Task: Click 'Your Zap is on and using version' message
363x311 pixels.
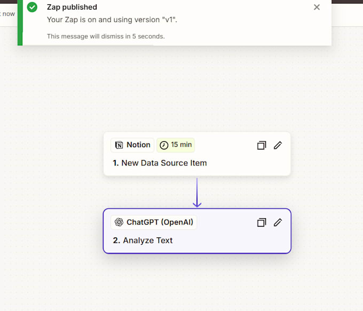Action: [112, 20]
